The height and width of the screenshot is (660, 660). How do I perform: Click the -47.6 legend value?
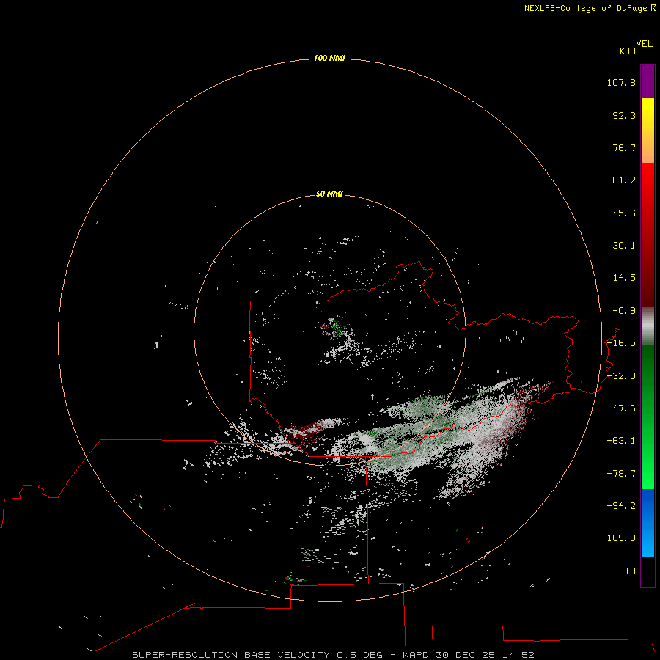pyautogui.click(x=621, y=408)
